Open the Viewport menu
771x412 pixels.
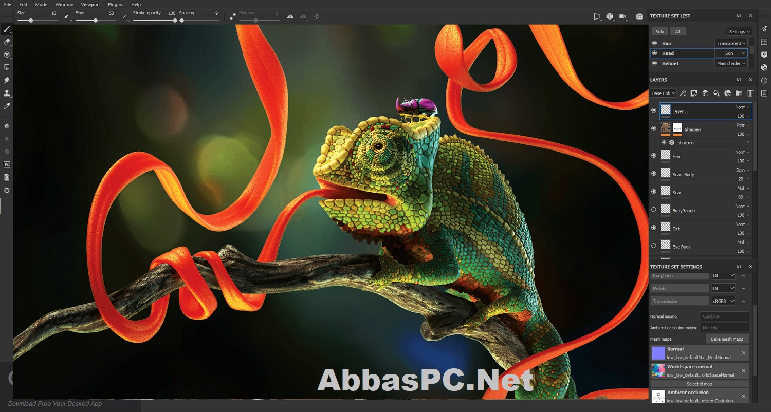coord(90,4)
